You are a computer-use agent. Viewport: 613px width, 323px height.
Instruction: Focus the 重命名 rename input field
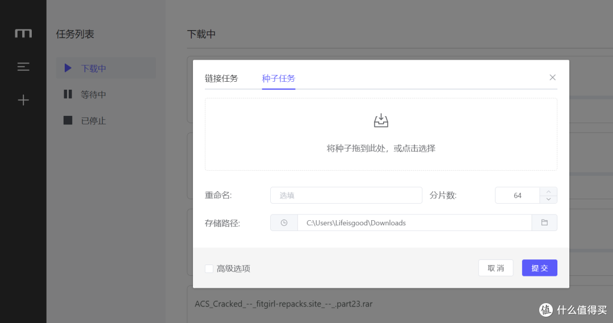(346, 195)
